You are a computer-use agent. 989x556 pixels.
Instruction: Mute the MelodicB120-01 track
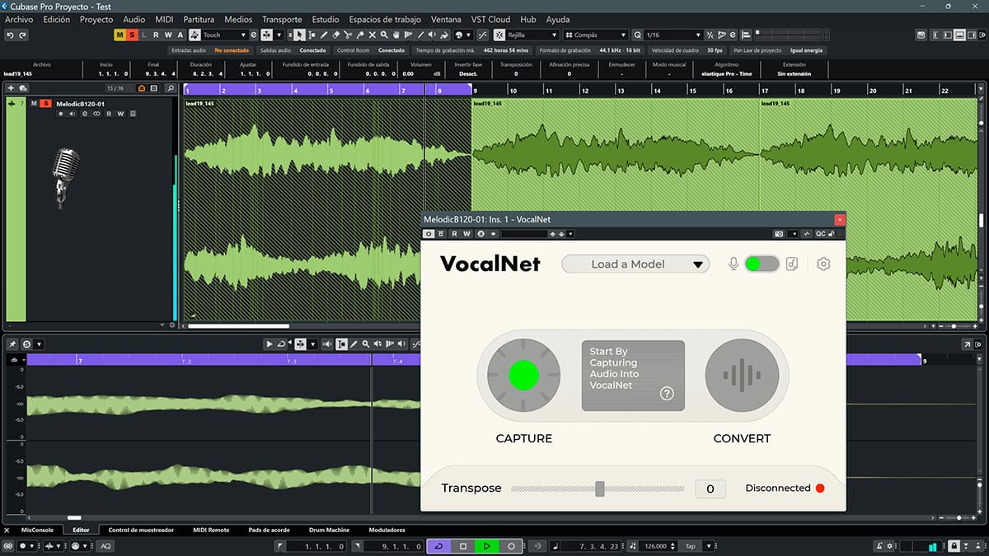34,104
